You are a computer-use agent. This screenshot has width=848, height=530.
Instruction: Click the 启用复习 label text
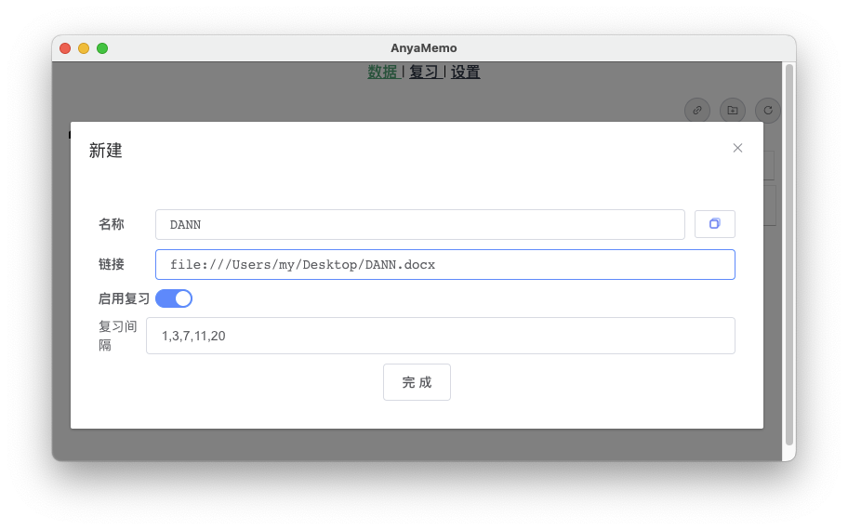124,298
